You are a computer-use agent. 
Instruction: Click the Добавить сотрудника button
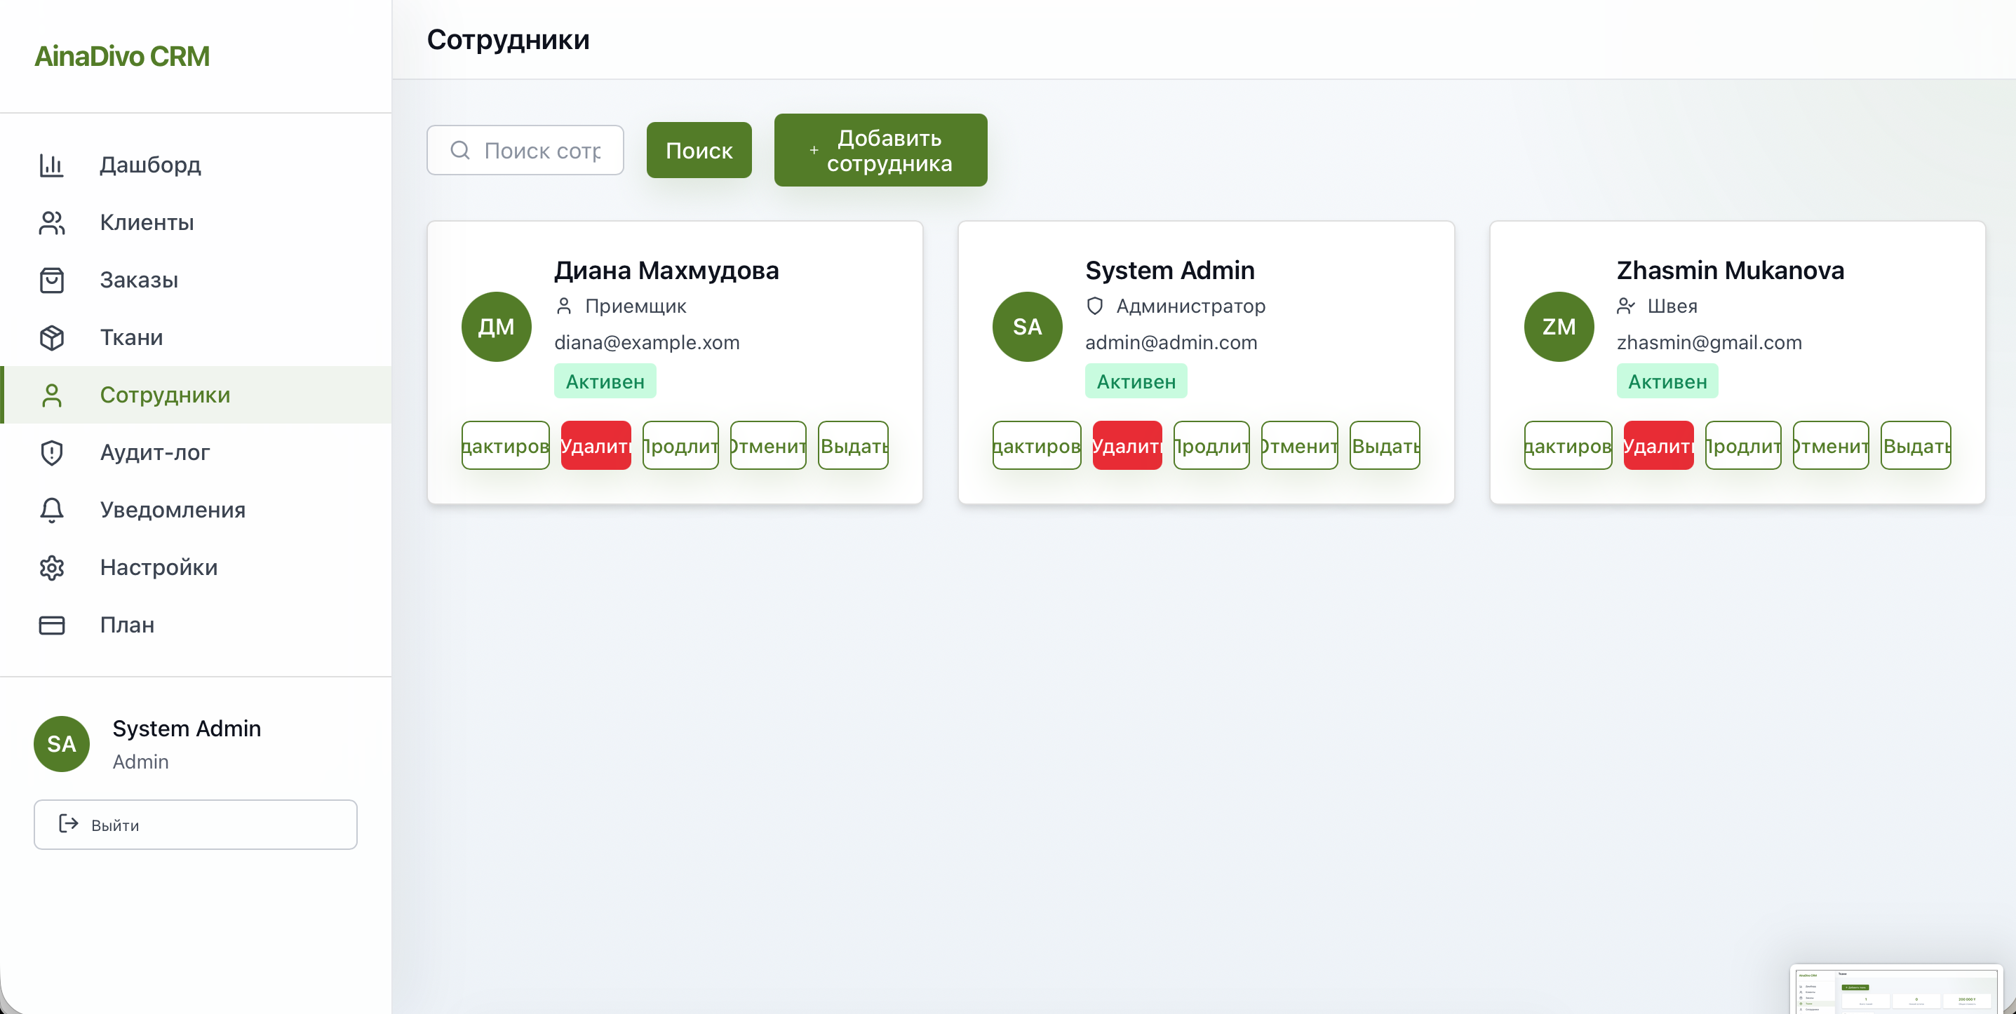tap(880, 150)
